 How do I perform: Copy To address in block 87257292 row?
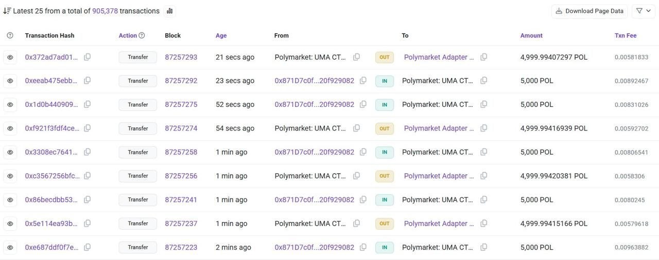tap(483, 81)
